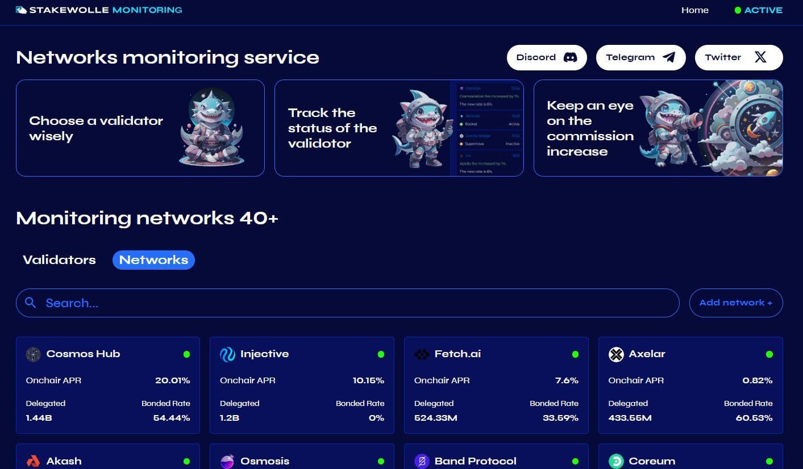Click the Fetch.ai network logo
Image resolution: width=803 pixels, height=469 pixels.
(x=422, y=354)
